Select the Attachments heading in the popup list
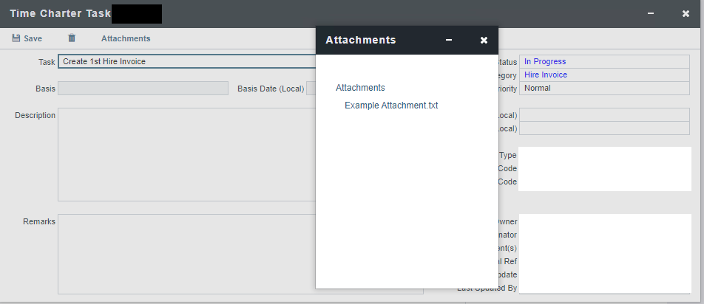Screen dimensions: 704x304 360,88
